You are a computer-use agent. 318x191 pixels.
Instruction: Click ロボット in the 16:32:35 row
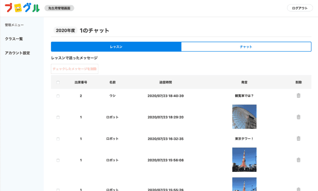click(112, 139)
